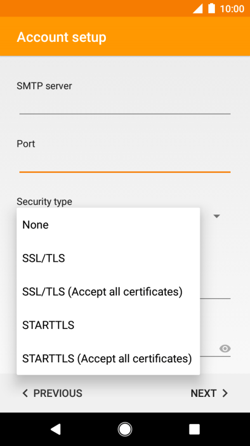Tap the 10:00 clock in status bar

point(232,8)
